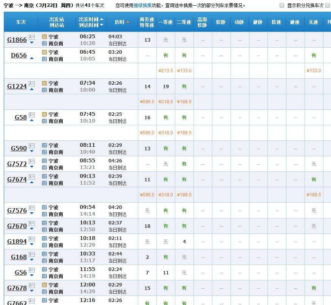Open train G7678 details link

tap(17, 288)
